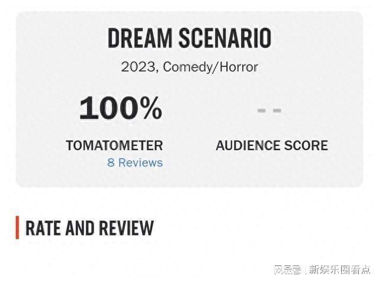
Task: Click the orange bar beside RATE AND REVIEW
Action: pos(18,228)
